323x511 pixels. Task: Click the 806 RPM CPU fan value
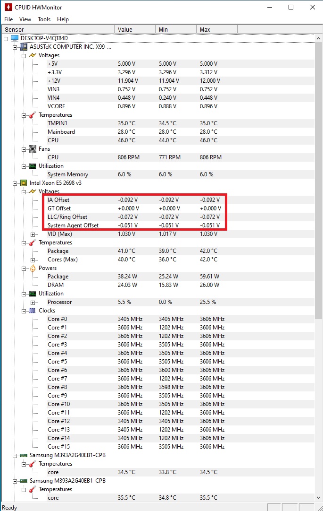click(129, 157)
